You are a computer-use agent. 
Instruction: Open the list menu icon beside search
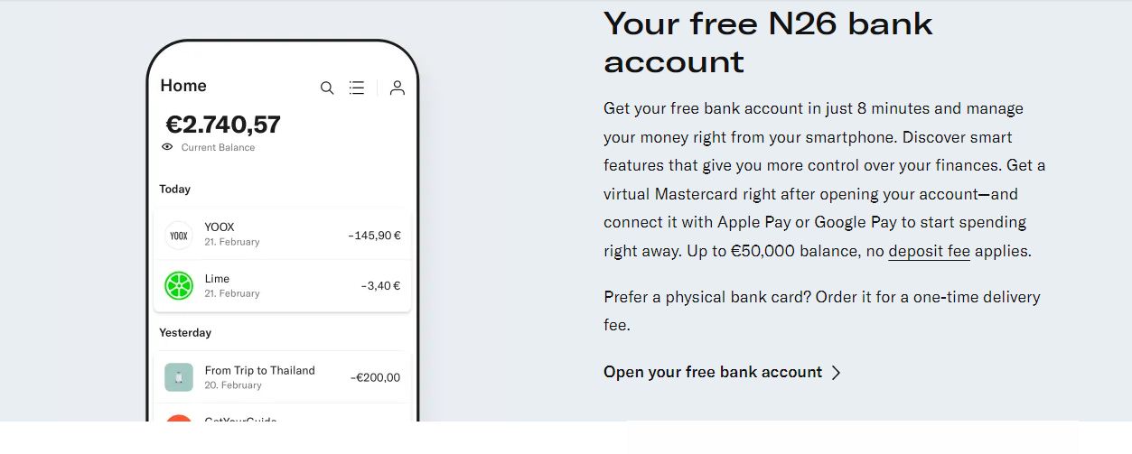(357, 88)
